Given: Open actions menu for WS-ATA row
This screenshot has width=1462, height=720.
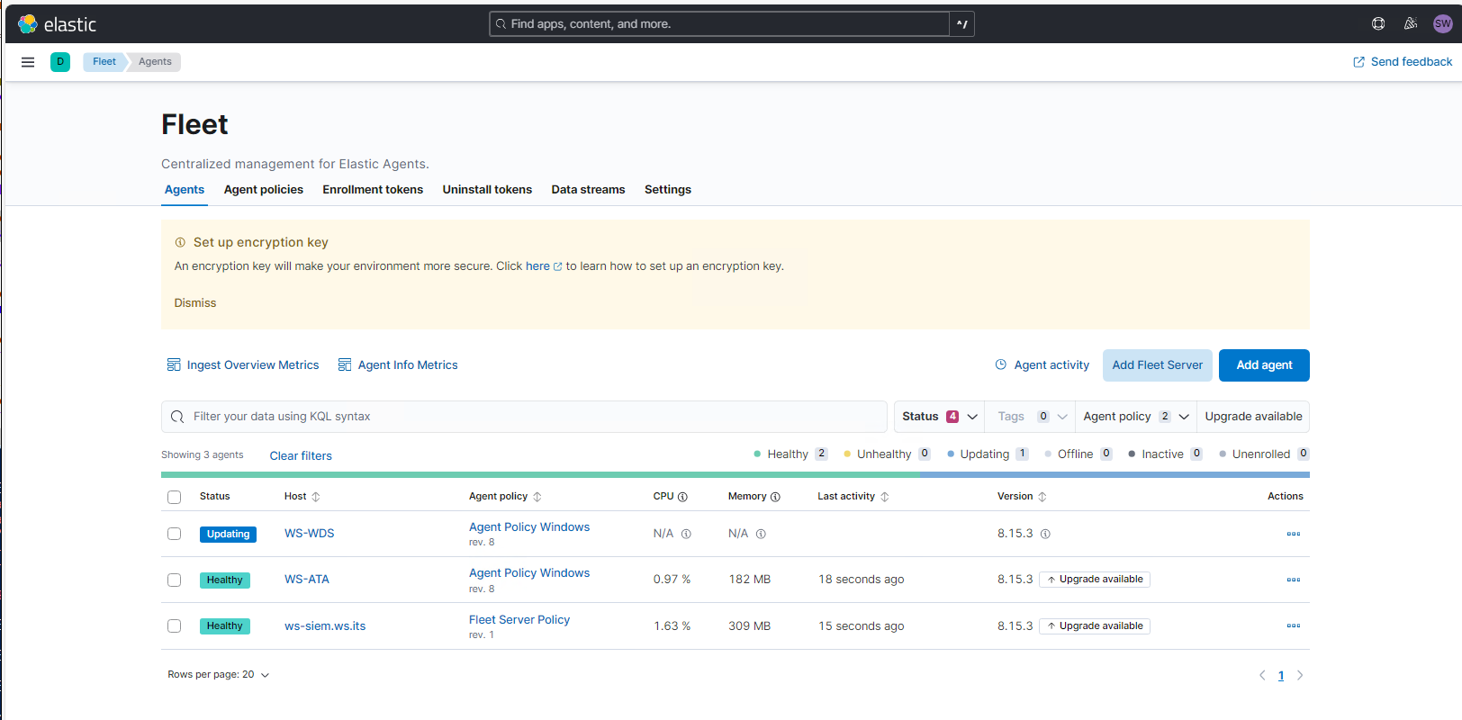Looking at the screenshot, I should point(1294,580).
